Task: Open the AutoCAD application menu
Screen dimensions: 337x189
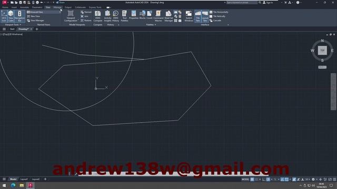Action: click(x=5, y=3)
